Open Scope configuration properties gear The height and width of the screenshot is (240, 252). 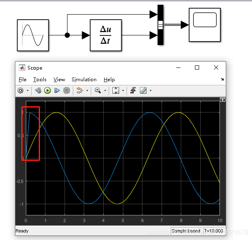tap(20, 91)
